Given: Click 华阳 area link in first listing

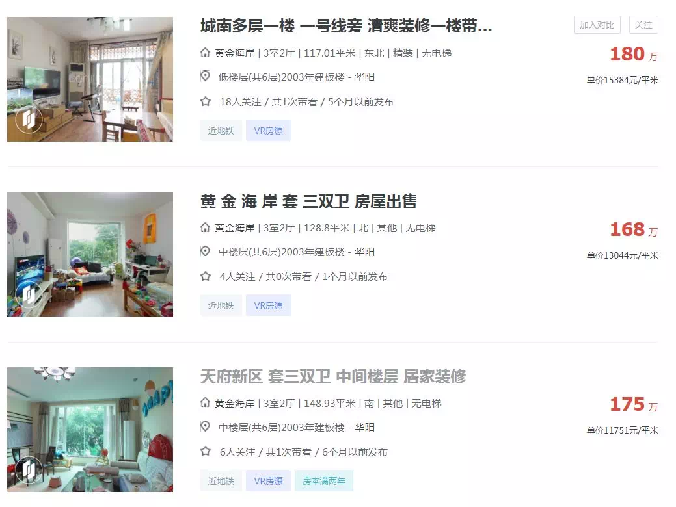Looking at the screenshot, I should [x=365, y=77].
